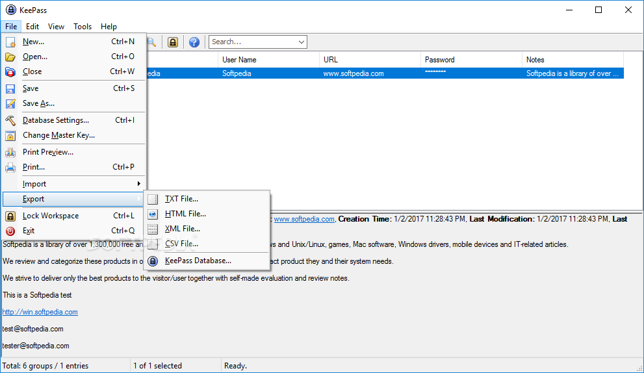644x373 pixels.
Task: Choose New... from the File menu
Action: pos(74,42)
